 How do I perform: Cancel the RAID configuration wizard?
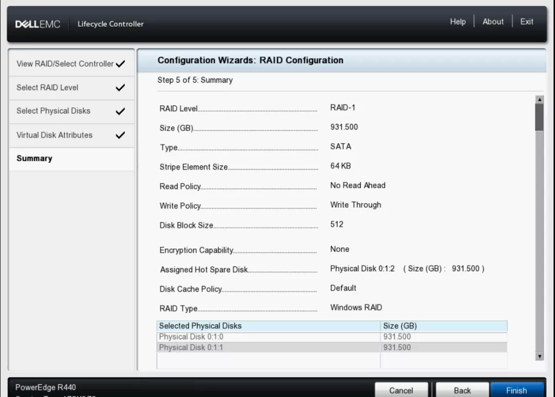pos(401,390)
